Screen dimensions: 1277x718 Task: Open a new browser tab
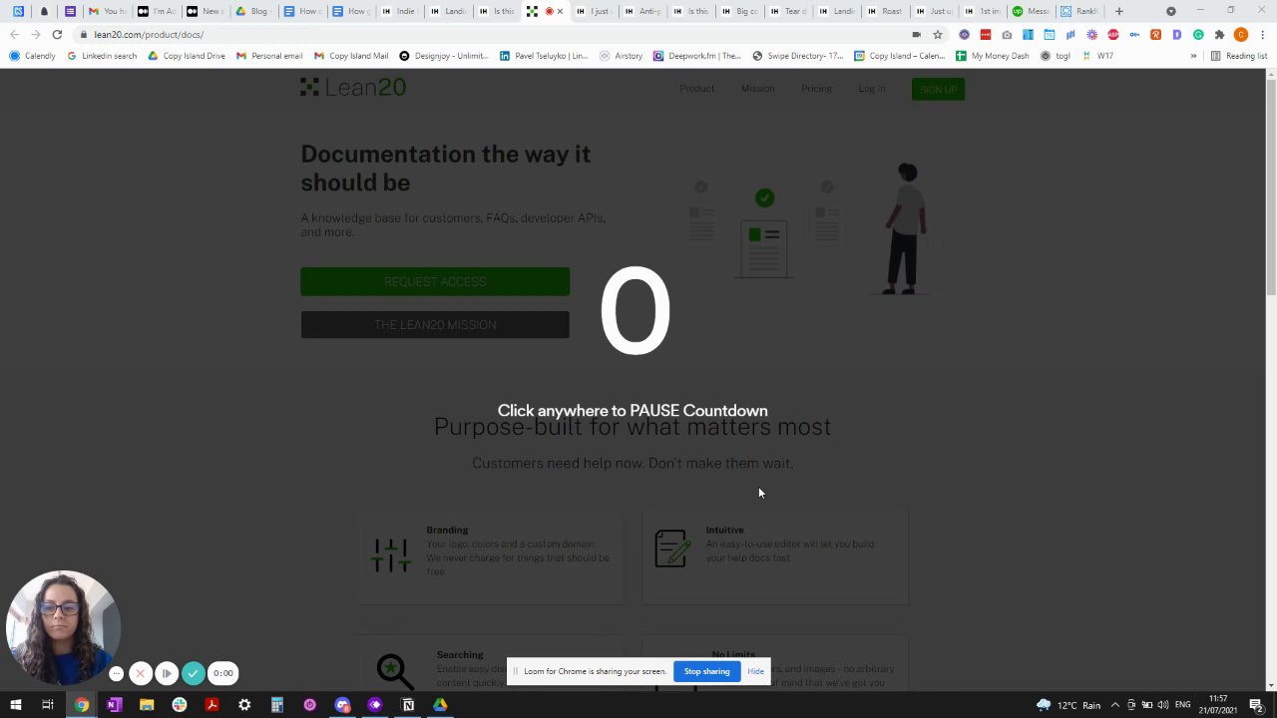(x=1119, y=11)
